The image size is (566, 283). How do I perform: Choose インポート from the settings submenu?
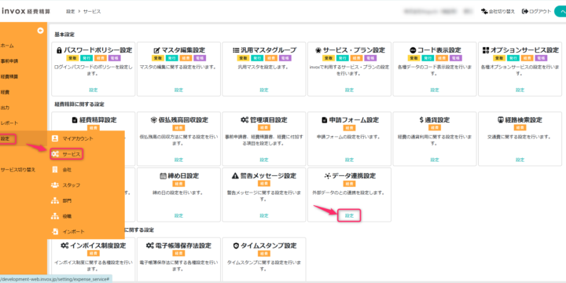[x=73, y=231]
